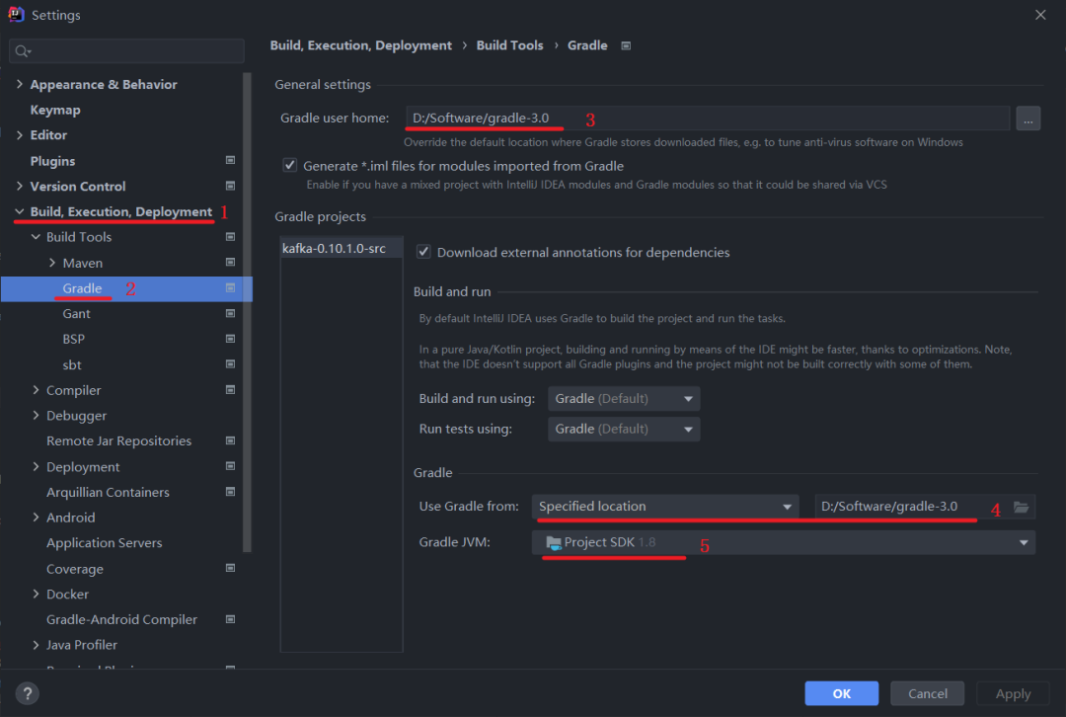Collapse Build, Execution, Deployment node
This screenshot has width=1066, height=717.
coord(20,211)
